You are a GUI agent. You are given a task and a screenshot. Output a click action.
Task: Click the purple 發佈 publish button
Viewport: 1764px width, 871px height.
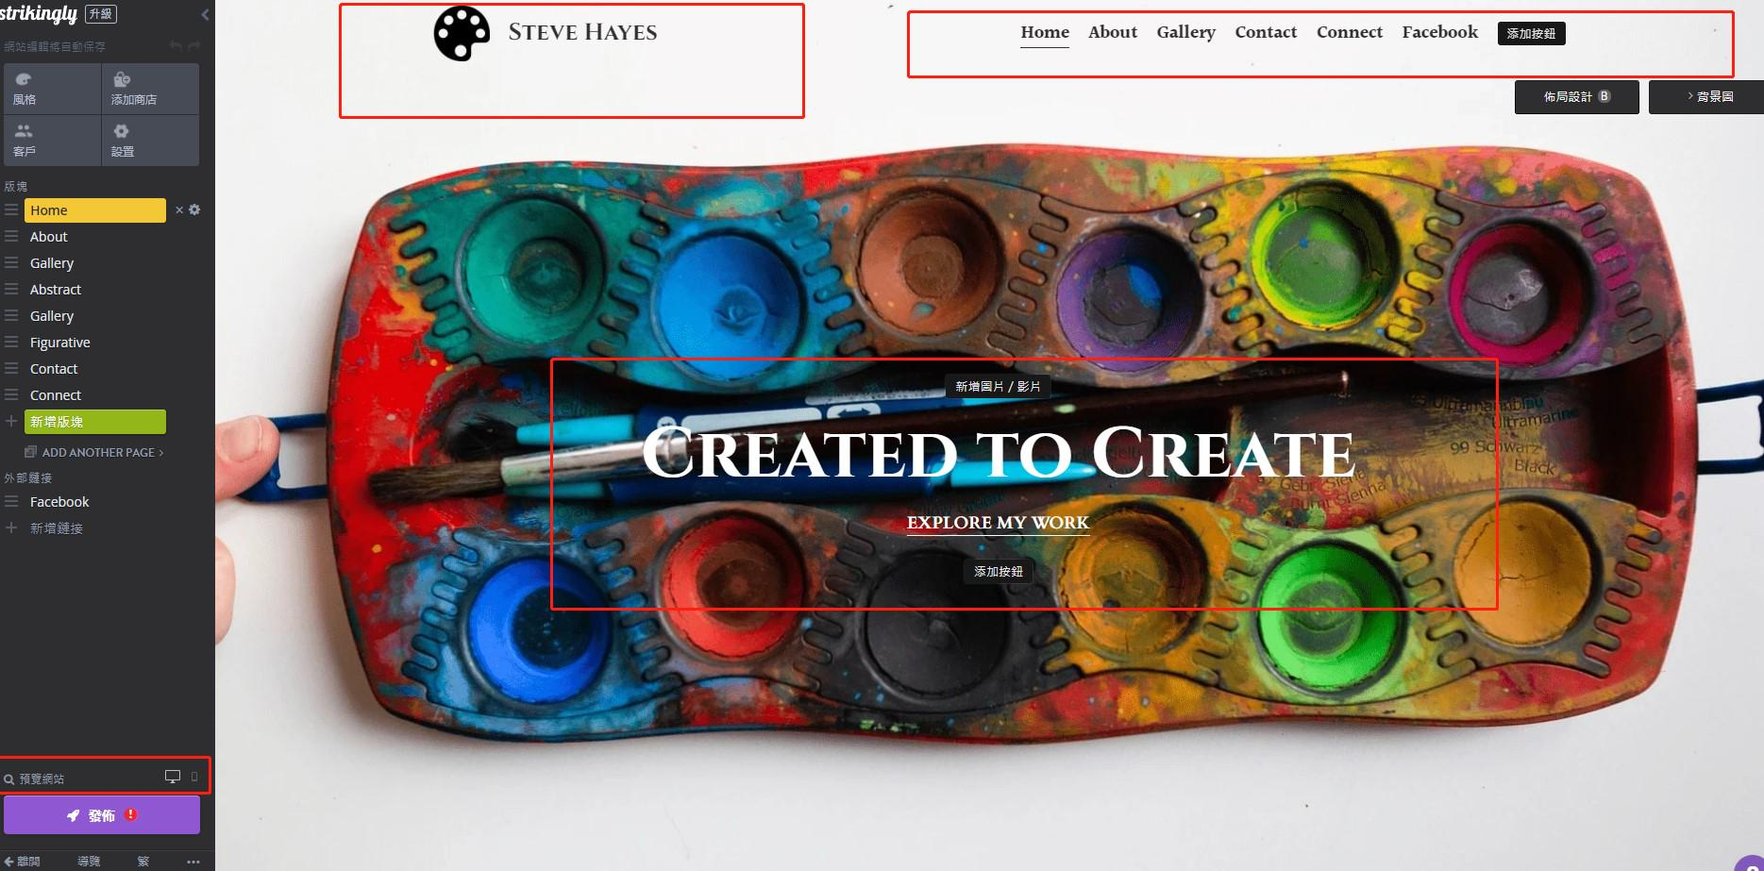pos(102,815)
